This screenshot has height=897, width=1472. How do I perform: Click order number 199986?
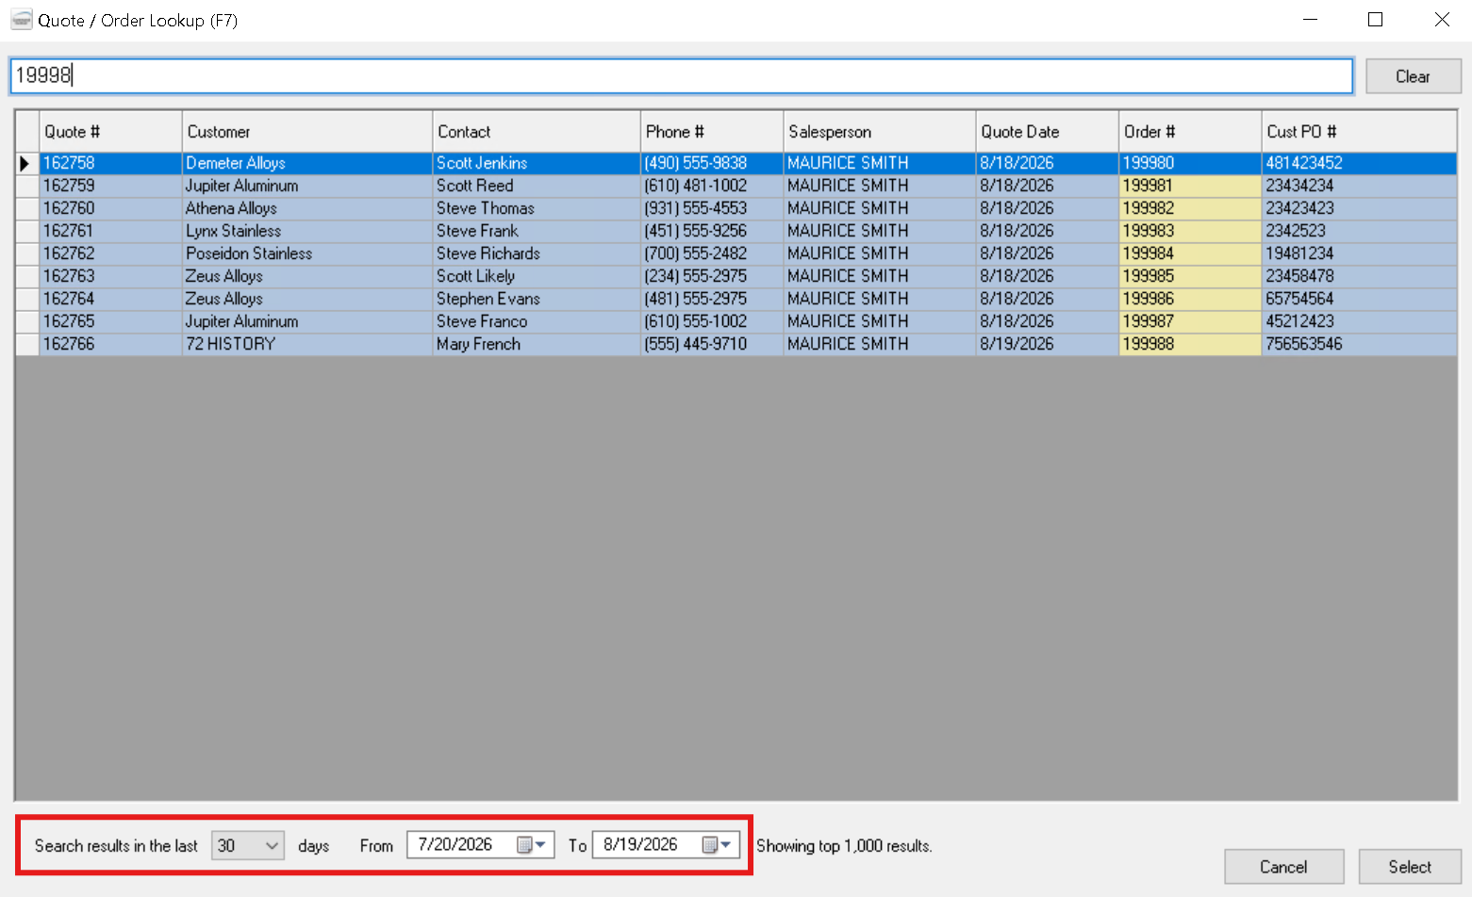coord(1190,299)
